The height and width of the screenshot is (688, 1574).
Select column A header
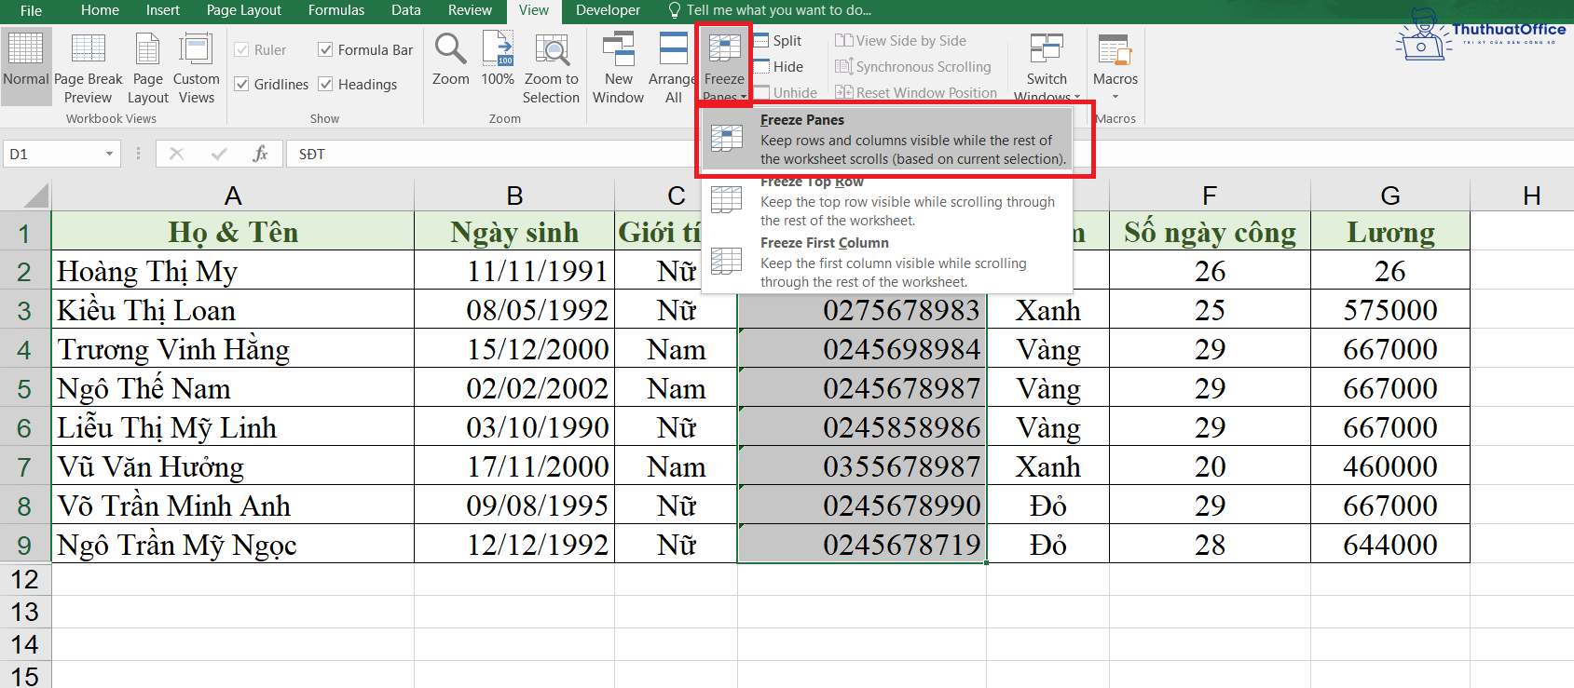click(x=233, y=196)
